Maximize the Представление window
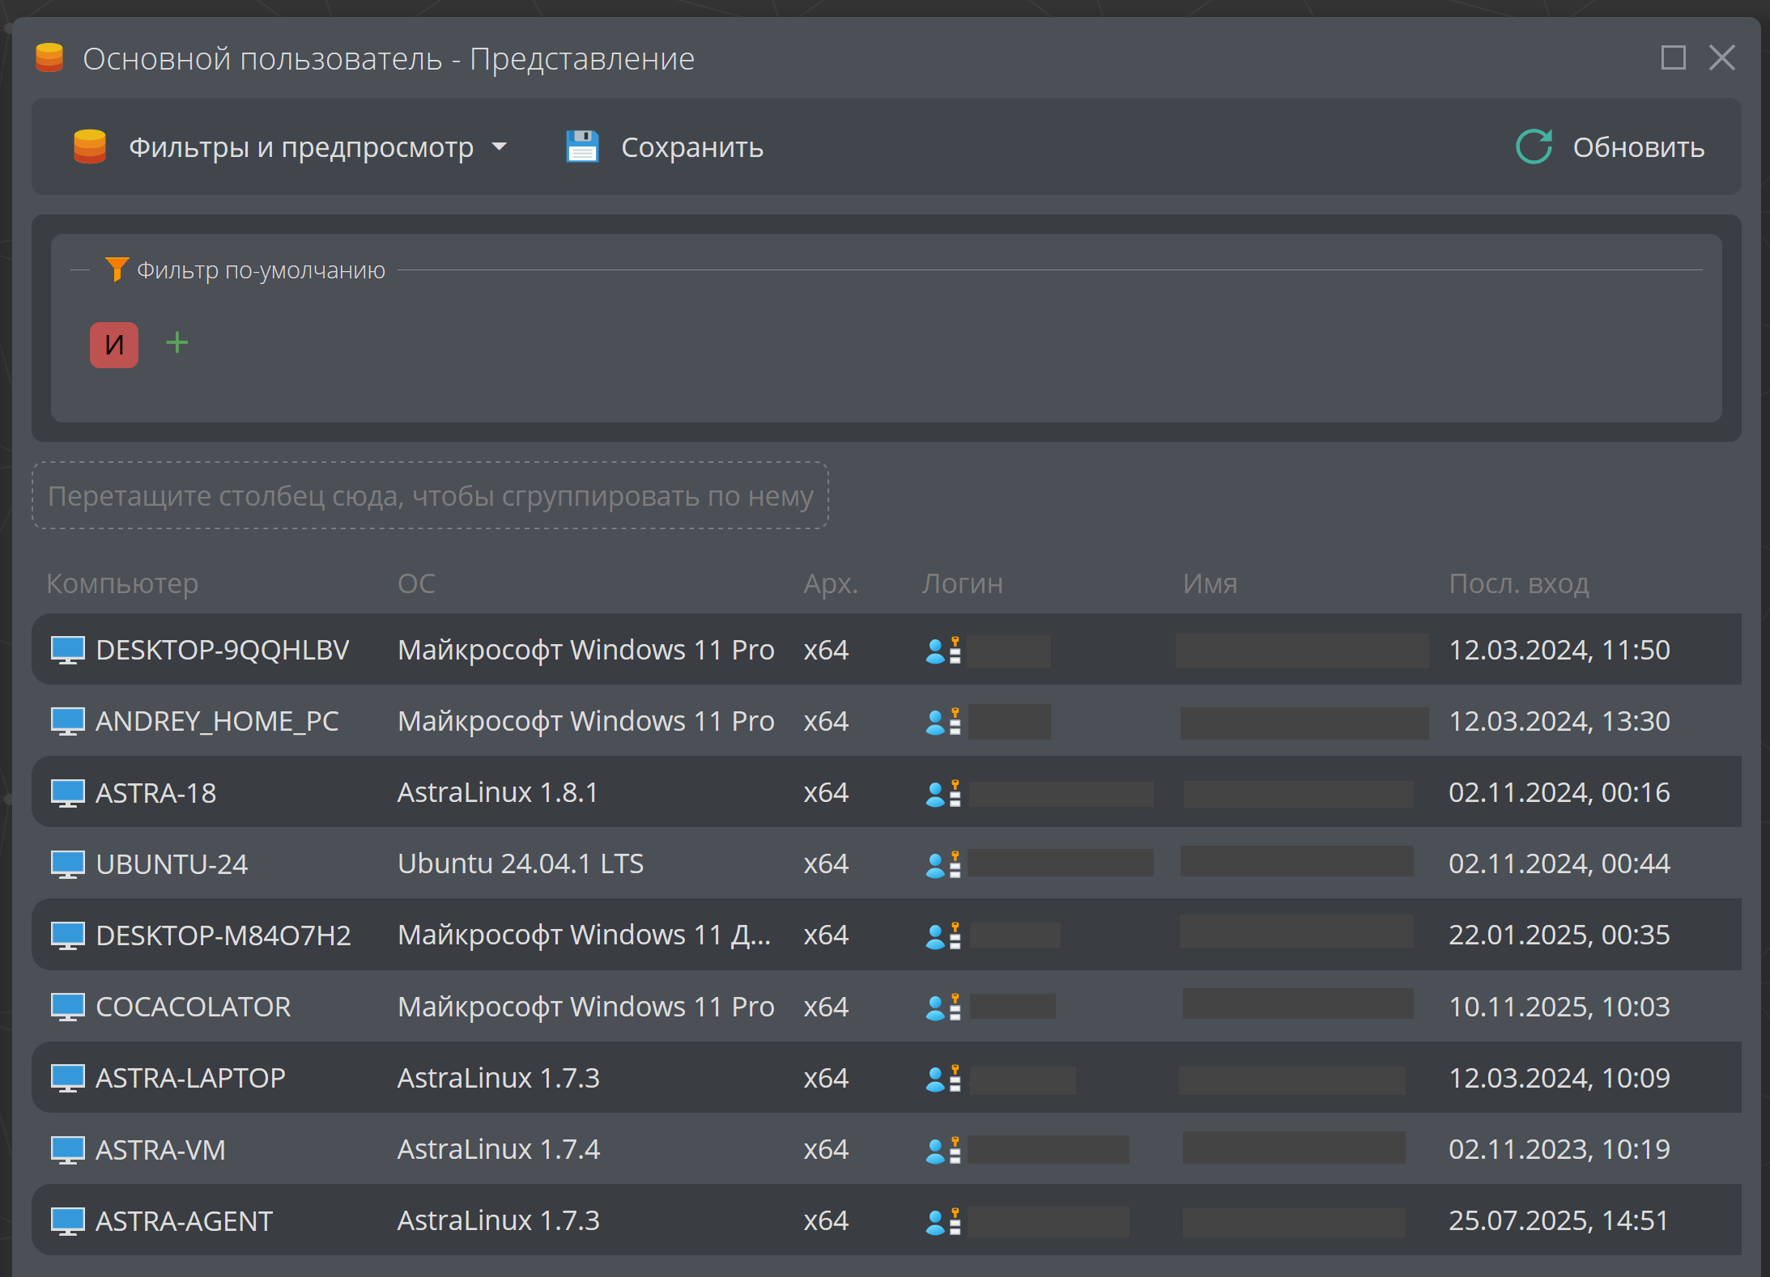 click(x=1673, y=57)
